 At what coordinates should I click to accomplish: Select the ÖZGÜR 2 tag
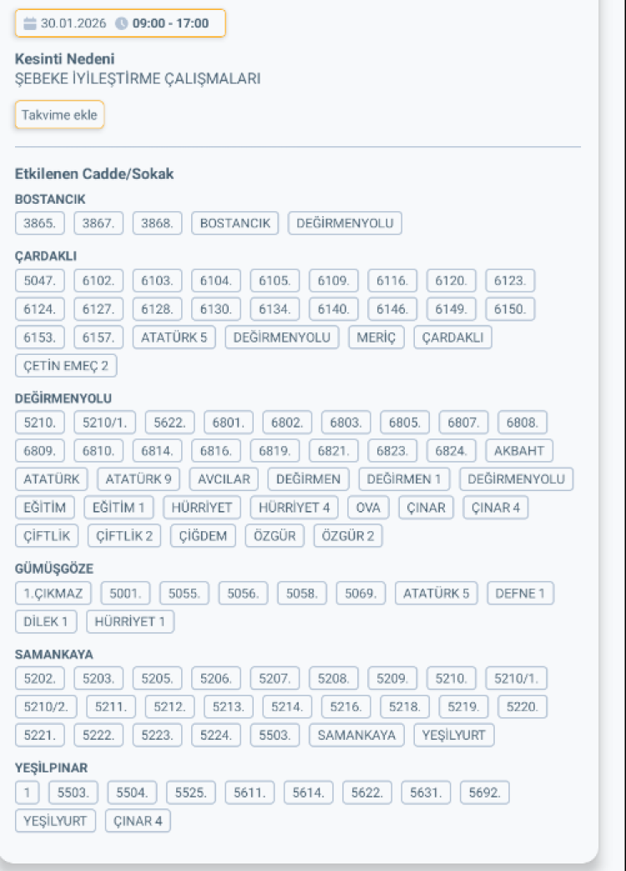pos(348,535)
